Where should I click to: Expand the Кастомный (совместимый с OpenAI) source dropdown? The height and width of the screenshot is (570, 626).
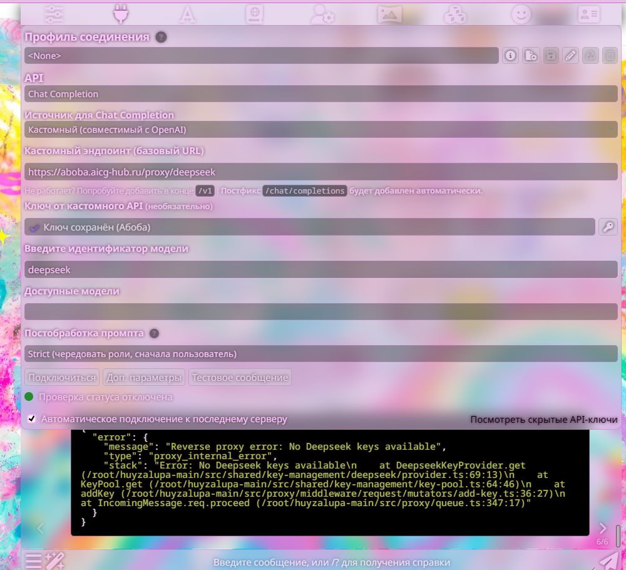click(321, 130)
